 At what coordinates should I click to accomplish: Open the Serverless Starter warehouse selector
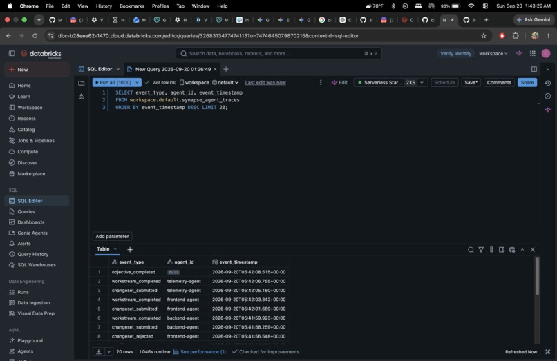click(390, 82)
